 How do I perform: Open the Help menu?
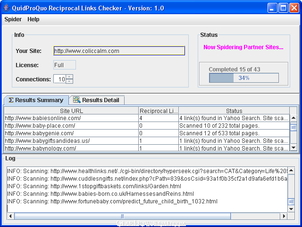point(34,19)
